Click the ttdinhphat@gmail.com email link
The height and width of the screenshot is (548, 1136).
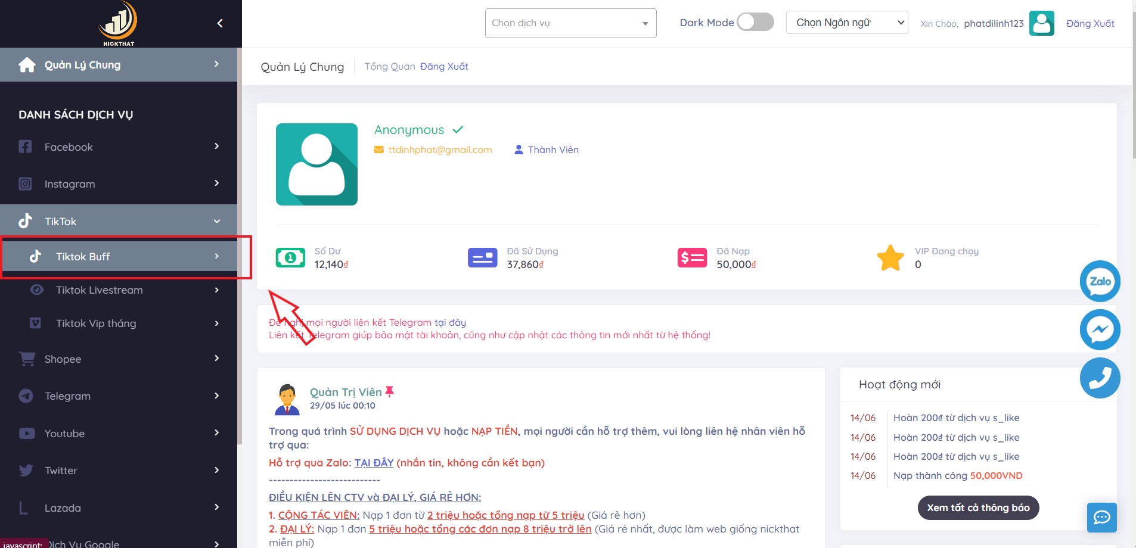click(x=440, y=150)
